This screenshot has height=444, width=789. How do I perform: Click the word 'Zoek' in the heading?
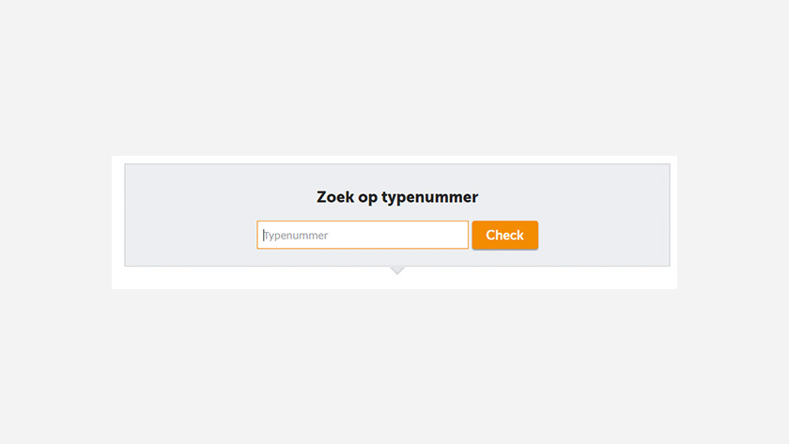pyautogui.click(x=335, y=196)
